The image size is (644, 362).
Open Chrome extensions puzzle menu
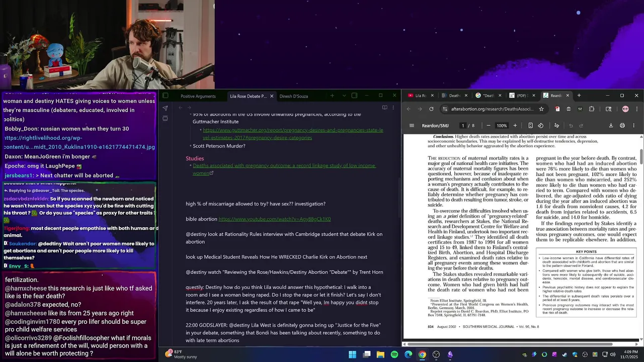(x=592, y=109)
